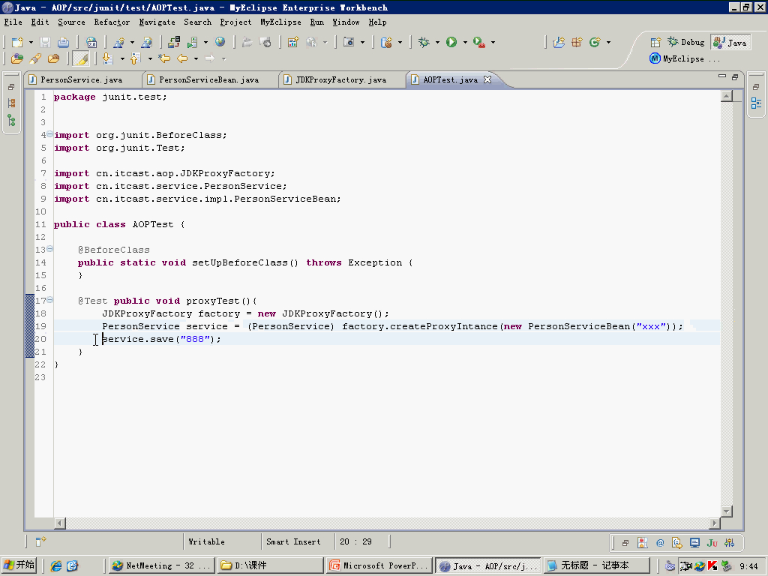Expand the Run launch dropdown arrow
The height and width of the screenshot is (576, 768).
tap(465, 43)
